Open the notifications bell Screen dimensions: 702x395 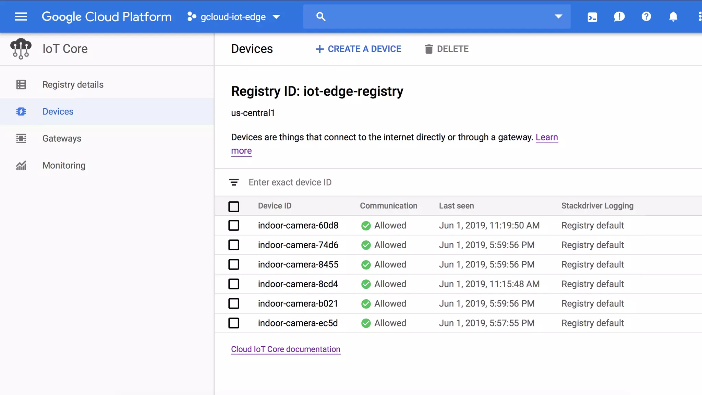pos(673,16)
